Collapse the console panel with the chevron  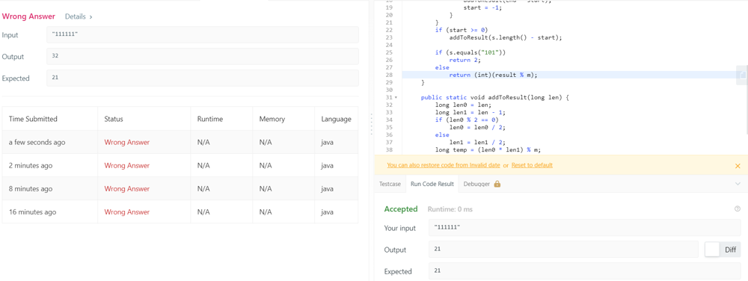[738, 184]
